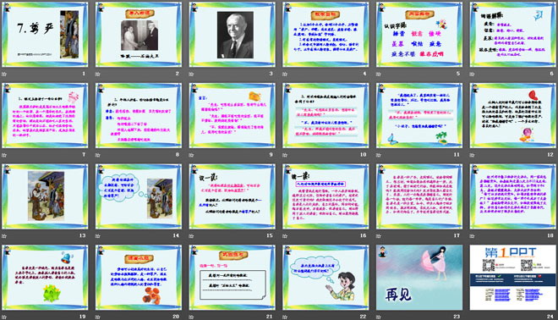Select the 词语解释 slide with dolphin
This screenshot has width=558, height=320.
[x=513, y=35]
